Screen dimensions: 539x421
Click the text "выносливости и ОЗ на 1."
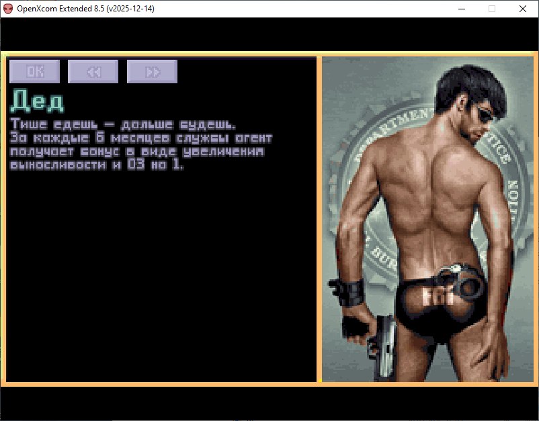pyautogui.click(x=97, y=165)
